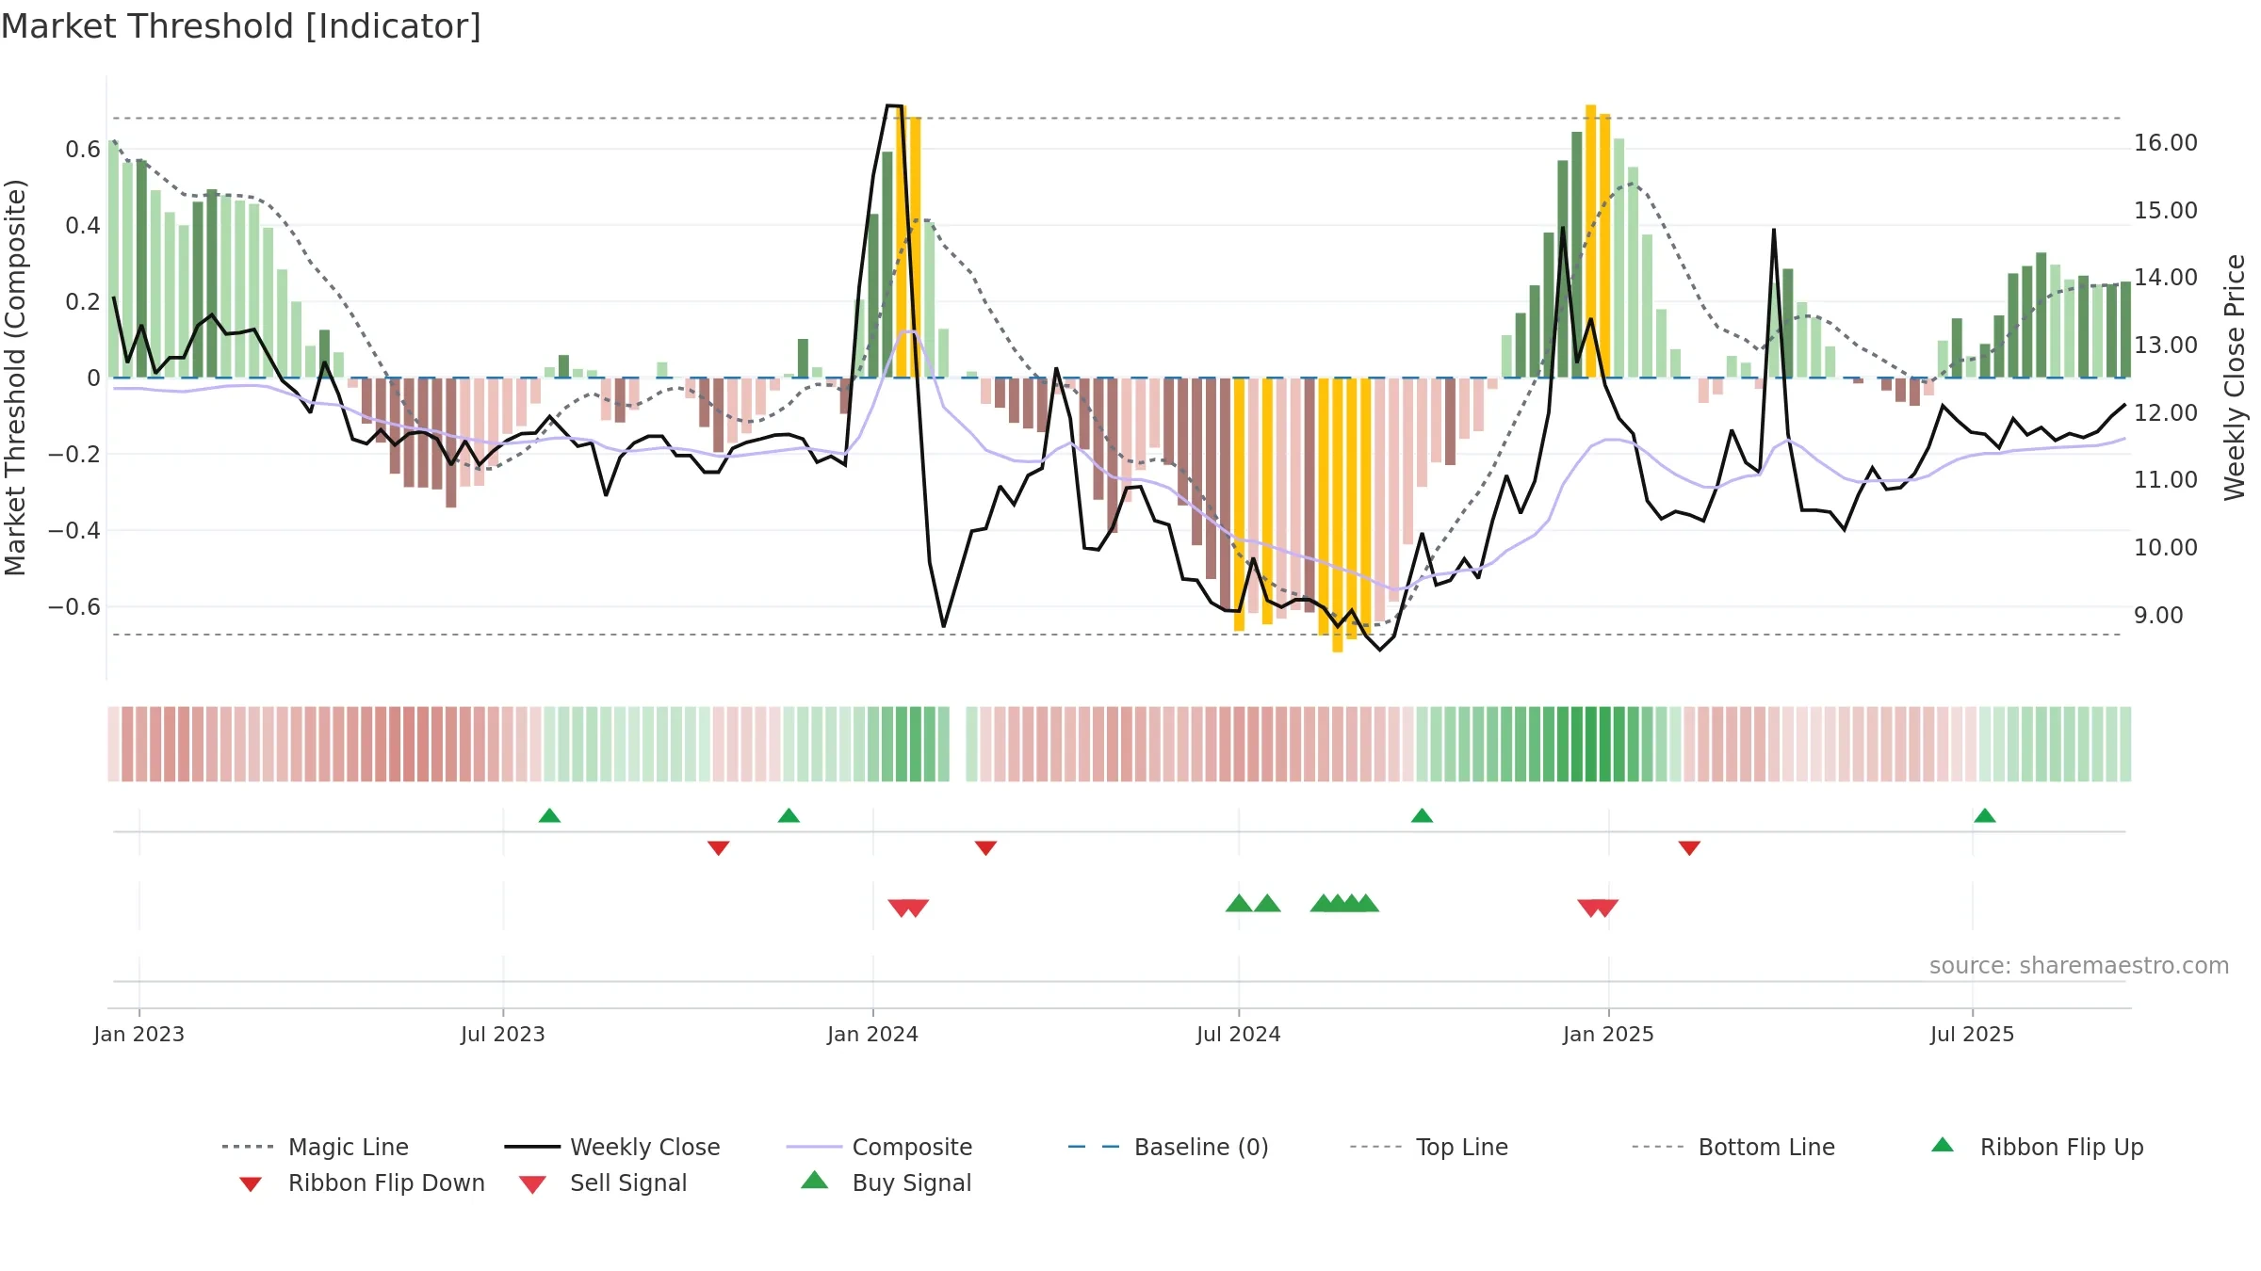
Task: Click the ribbon flip down marker after Jan 2025
Action: pyautogui.click(x=1689, y=848)
